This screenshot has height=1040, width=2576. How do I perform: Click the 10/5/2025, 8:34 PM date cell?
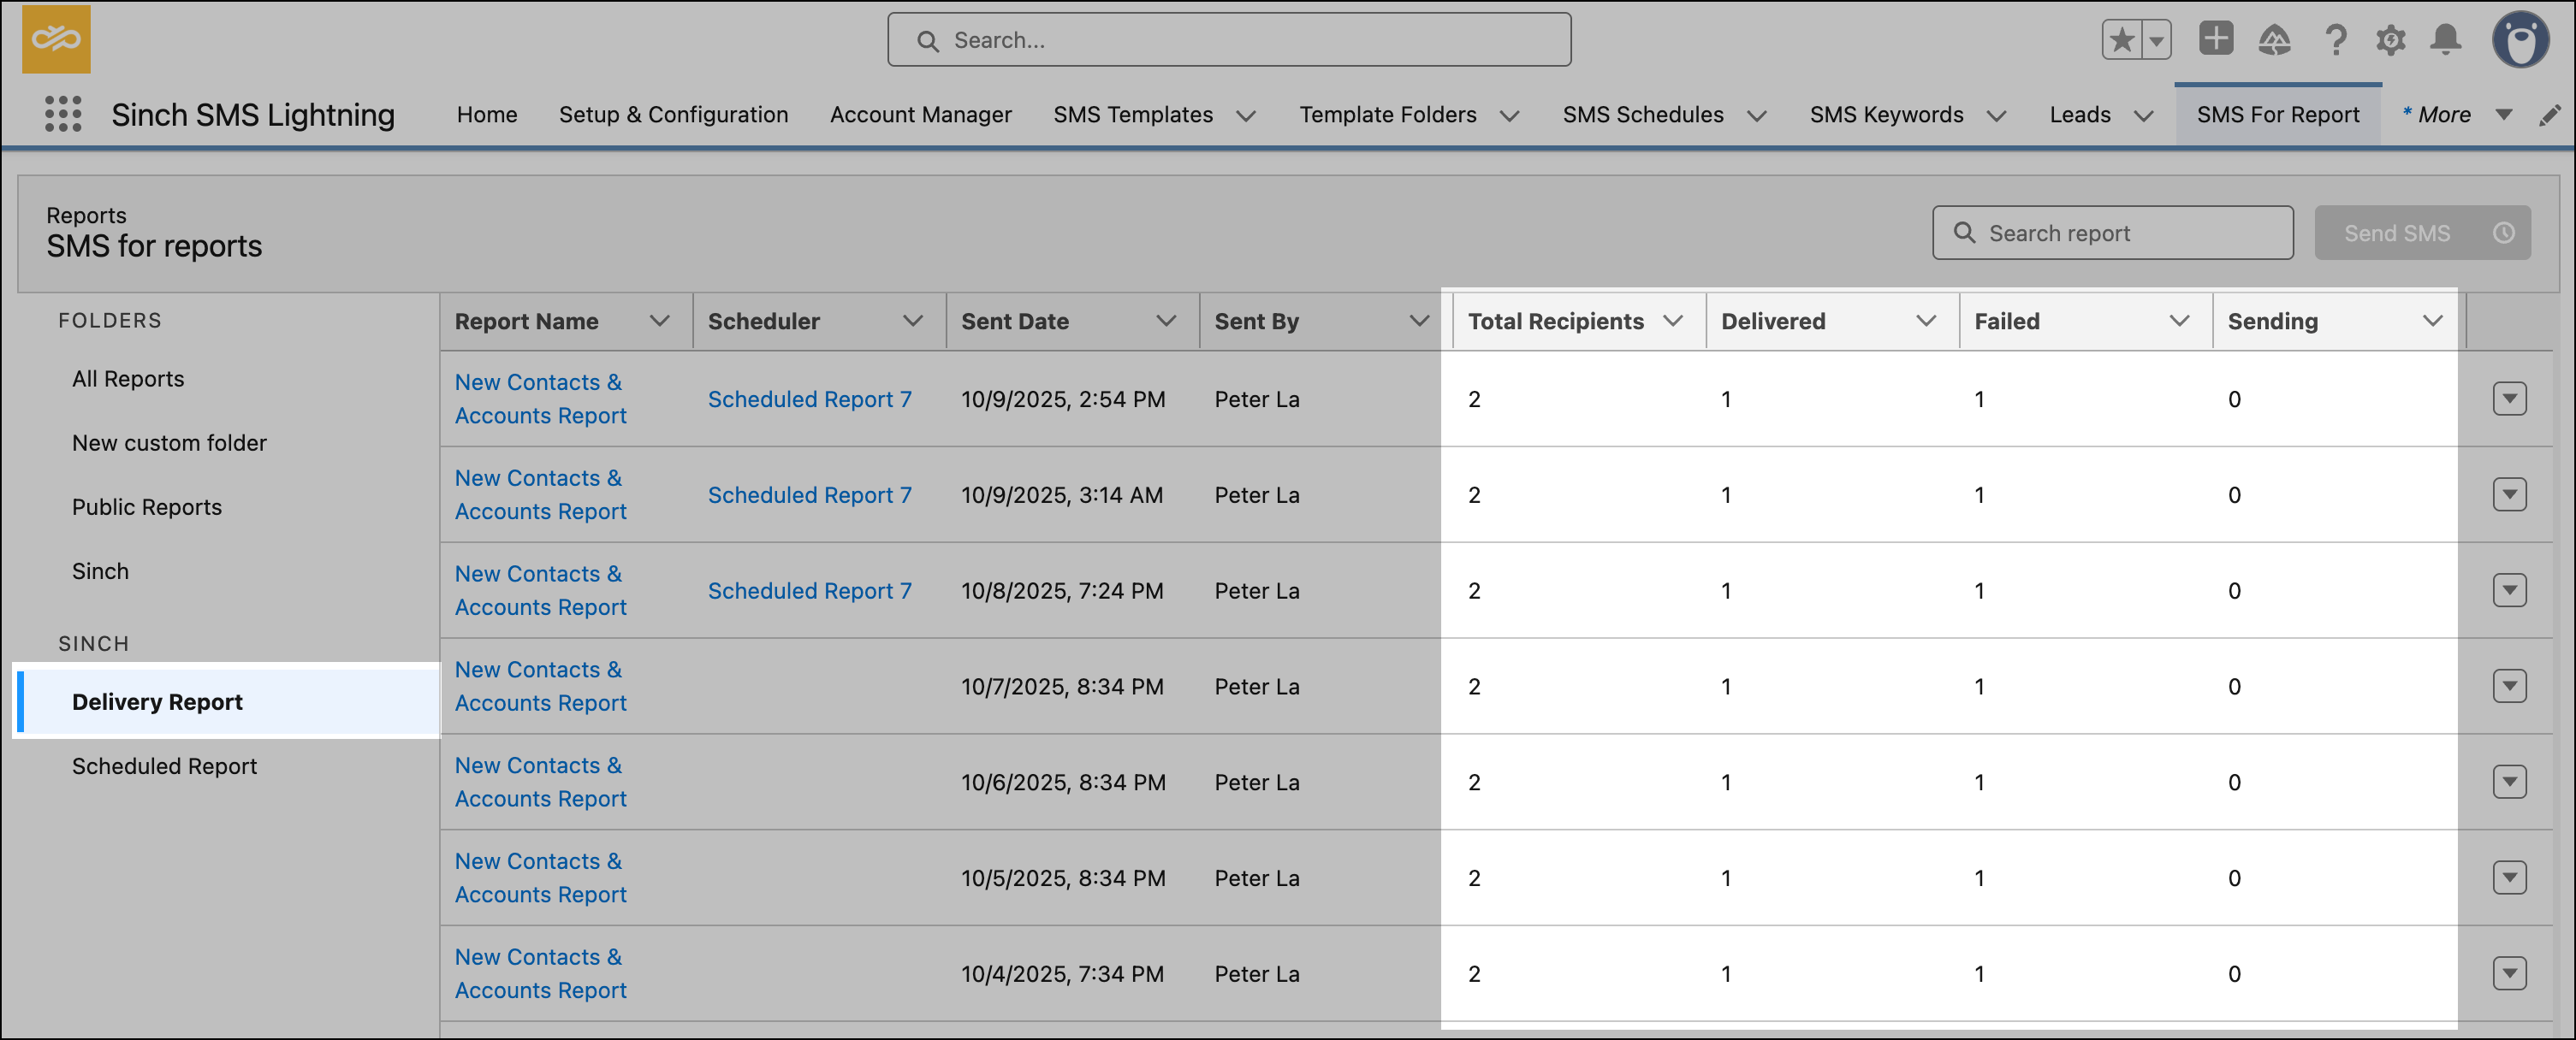point(1063,878)
